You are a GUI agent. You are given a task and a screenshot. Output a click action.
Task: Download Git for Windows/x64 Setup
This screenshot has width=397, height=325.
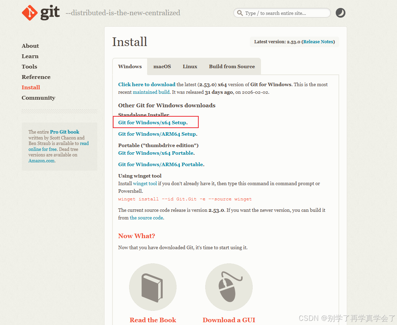(152, 123)
